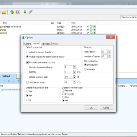Switch to the Upload tab in Options

(x=36, y=43)
